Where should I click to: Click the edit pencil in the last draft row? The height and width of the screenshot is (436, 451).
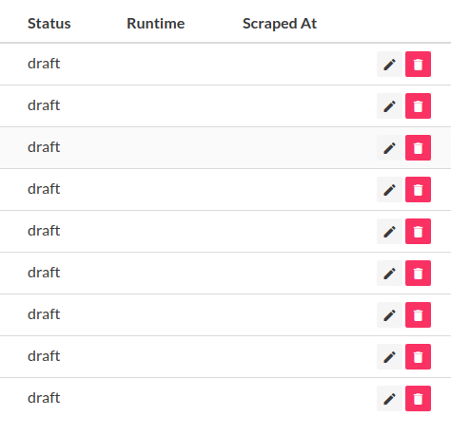coord(389,399)
